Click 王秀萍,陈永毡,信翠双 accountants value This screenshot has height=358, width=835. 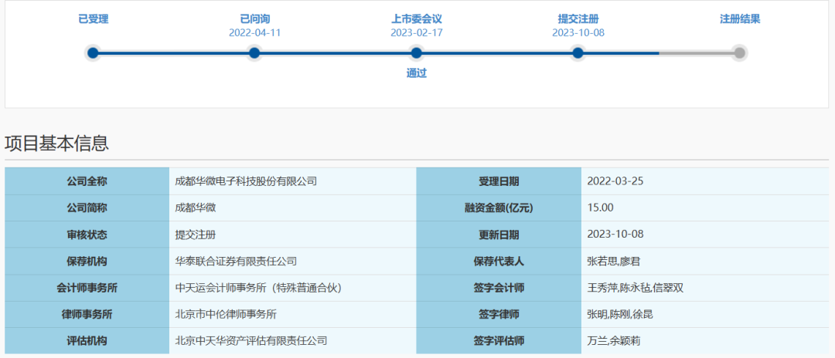point(636,288)
